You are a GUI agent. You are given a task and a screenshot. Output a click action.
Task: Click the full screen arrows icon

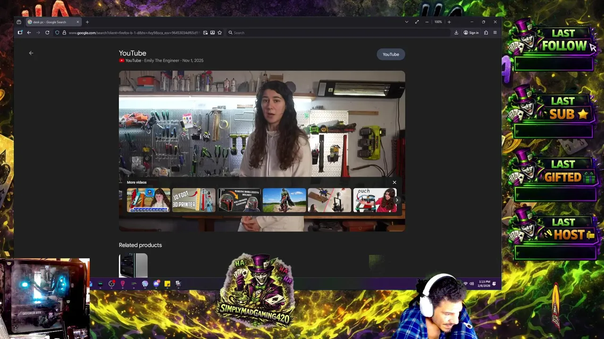pos(417,22)
